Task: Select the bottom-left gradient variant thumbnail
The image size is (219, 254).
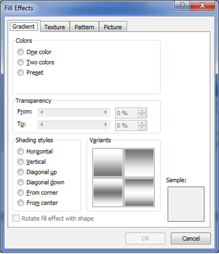Action: pos(108,192)
